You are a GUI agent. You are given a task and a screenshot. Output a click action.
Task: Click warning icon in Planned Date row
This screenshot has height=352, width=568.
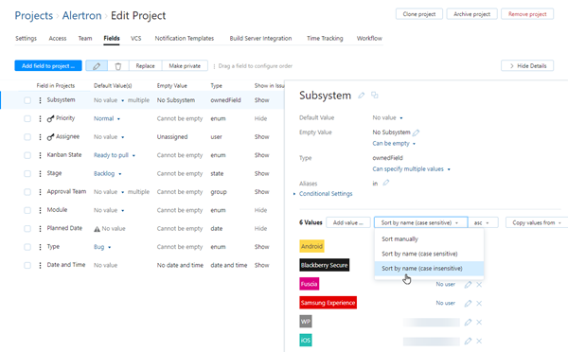point(97,229)
